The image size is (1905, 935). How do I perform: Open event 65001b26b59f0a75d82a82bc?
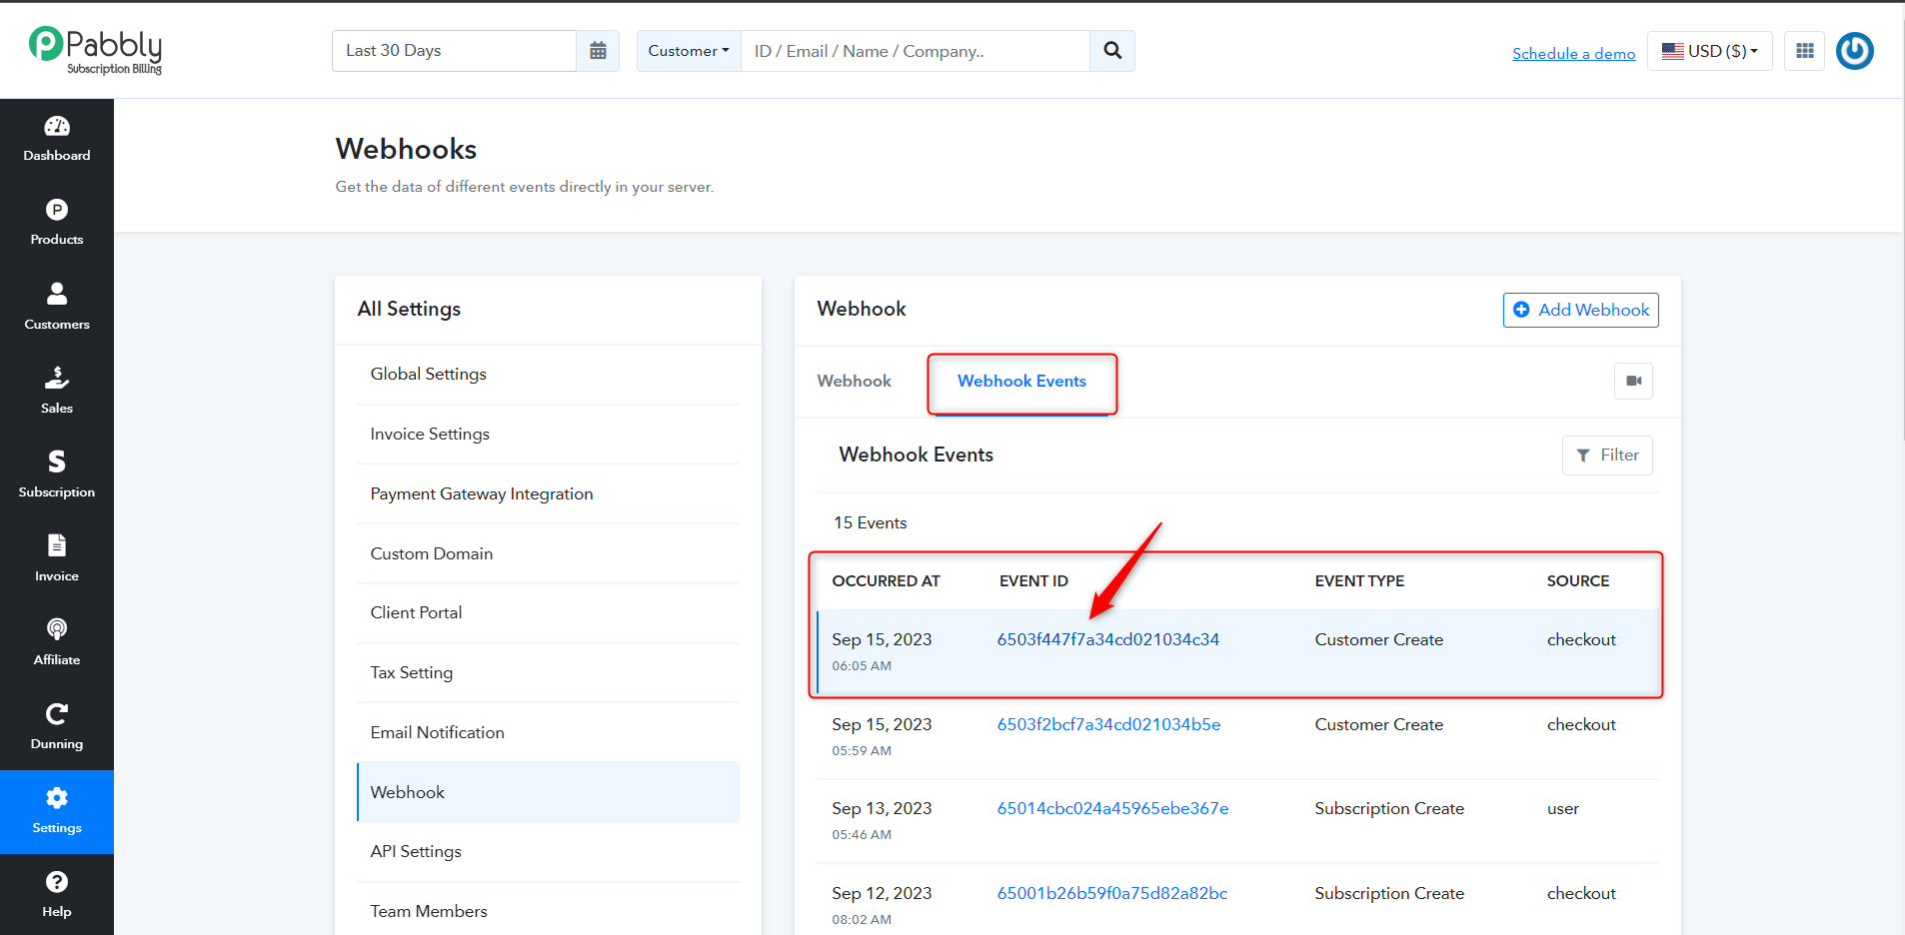[x=1111, y=893]
